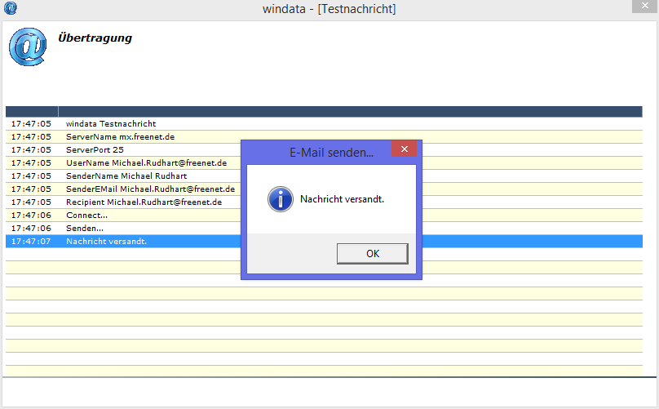Select the 'ServerName mx.freenet.de' log row

(324, 137)
